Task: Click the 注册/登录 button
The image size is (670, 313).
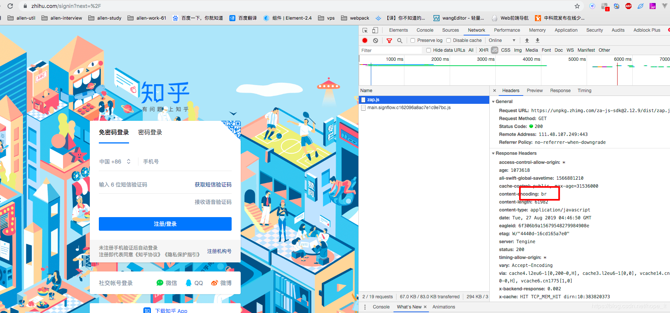Action: pos(165,224)
